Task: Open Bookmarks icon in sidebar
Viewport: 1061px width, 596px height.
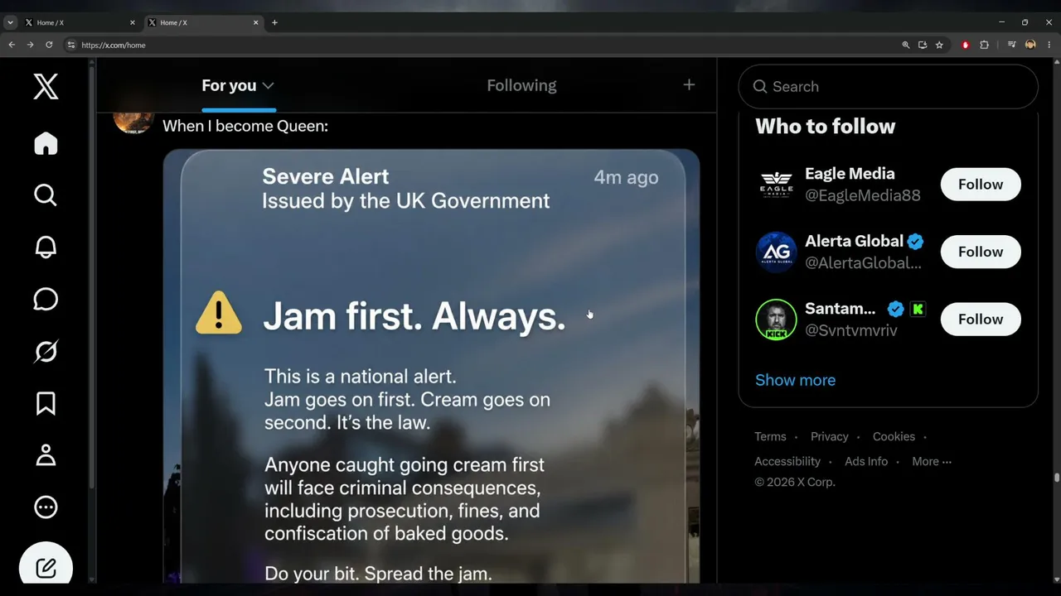Action: [46, 403]
